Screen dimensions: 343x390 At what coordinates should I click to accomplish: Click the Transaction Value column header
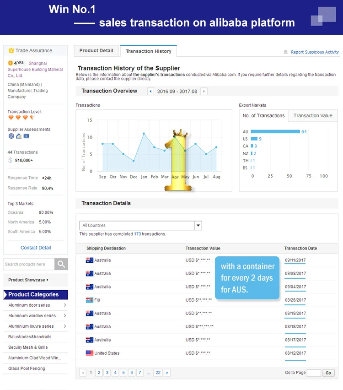pos(203,248)
